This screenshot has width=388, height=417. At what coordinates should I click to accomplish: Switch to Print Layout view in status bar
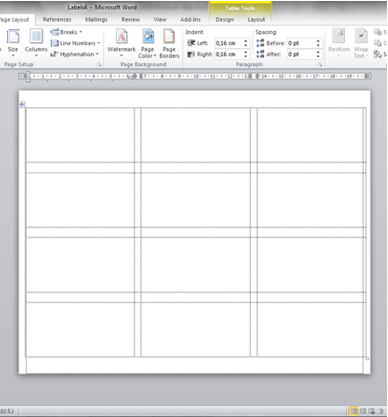pyautogui.click(x=354, y=411)
